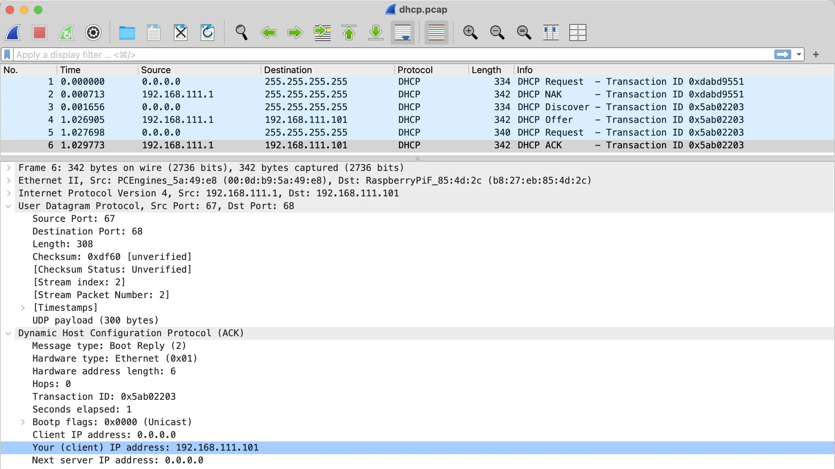Expand Frame 6 details
This screenshot has height=469, width=835.
pyautogui.click(x=8, y=168)
